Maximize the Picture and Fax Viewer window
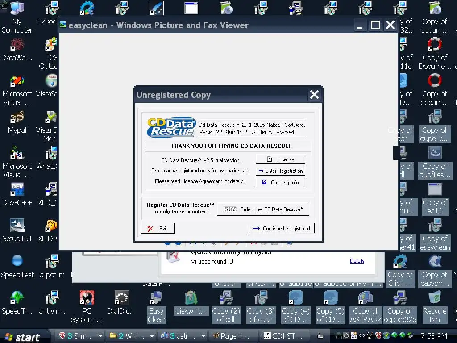Image resolution: width=457 pixels, height=343 pixels. pos(375,25)
